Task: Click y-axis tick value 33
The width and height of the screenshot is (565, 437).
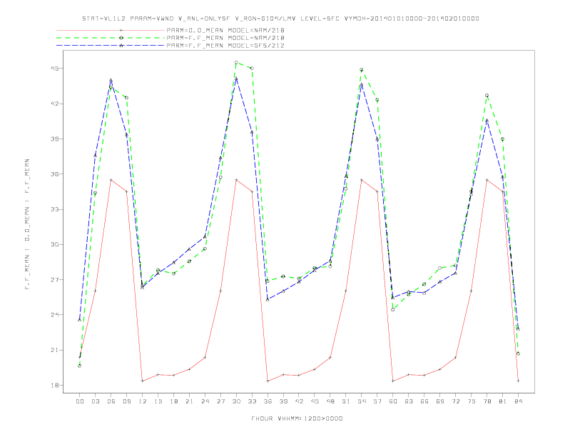Action: point(54,209)
